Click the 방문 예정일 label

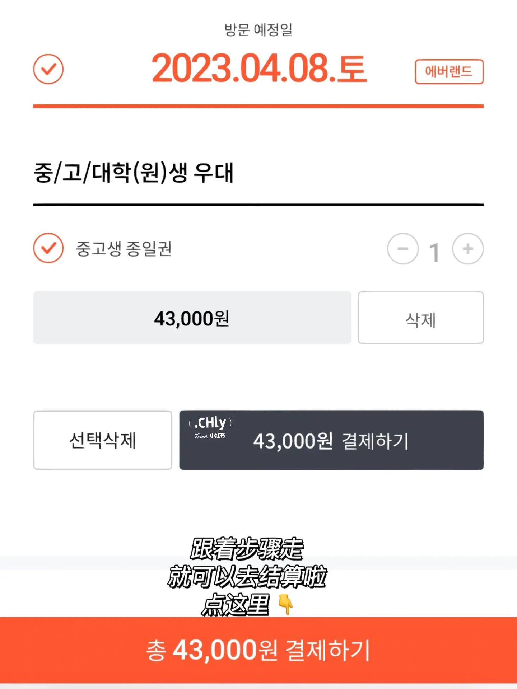tap(258, 29)
